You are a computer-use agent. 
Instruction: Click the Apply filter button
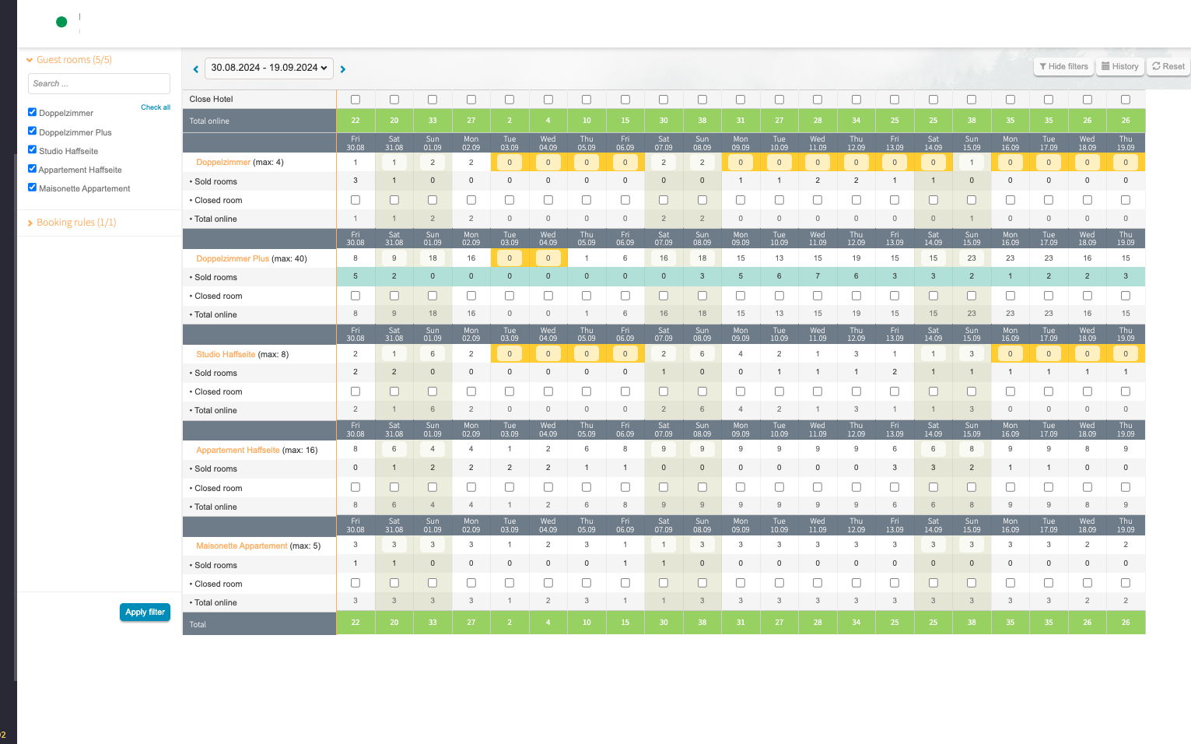[145, 612]
